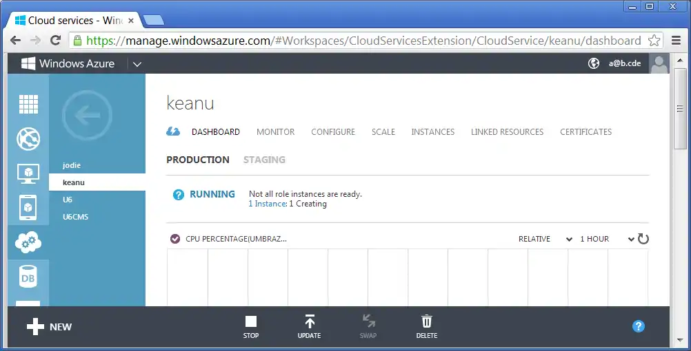Go back with browser back arrow
This screenshot has width=691, height=351.
[15, 41]
